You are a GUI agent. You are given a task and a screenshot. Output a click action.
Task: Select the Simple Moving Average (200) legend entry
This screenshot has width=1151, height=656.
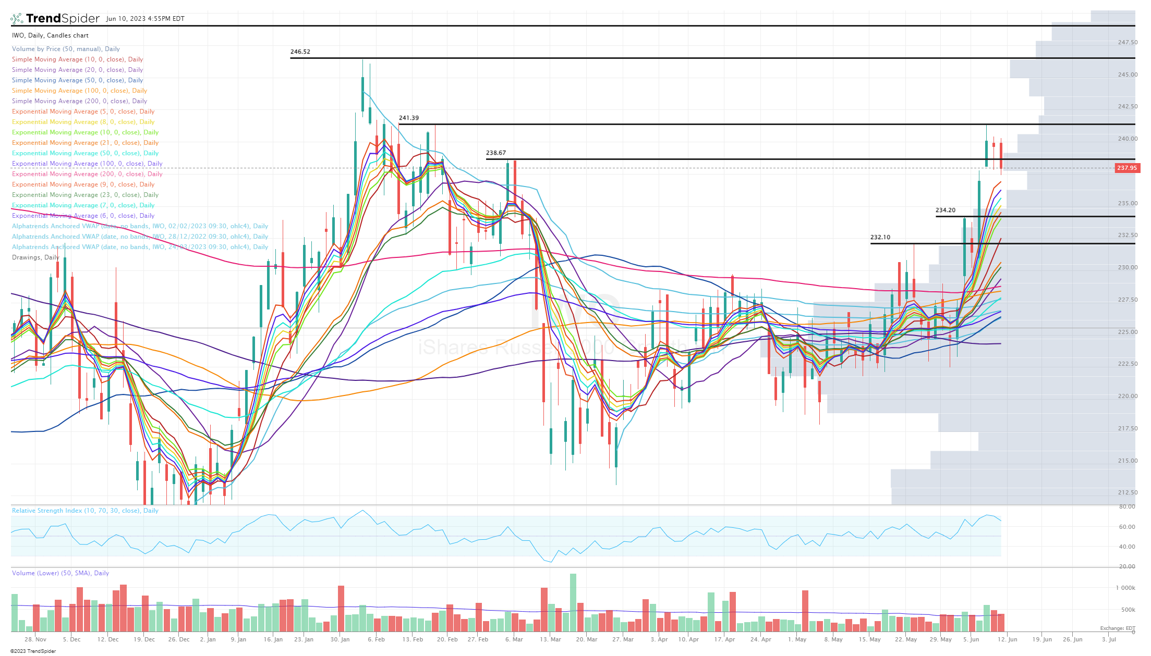pos(79,101)
